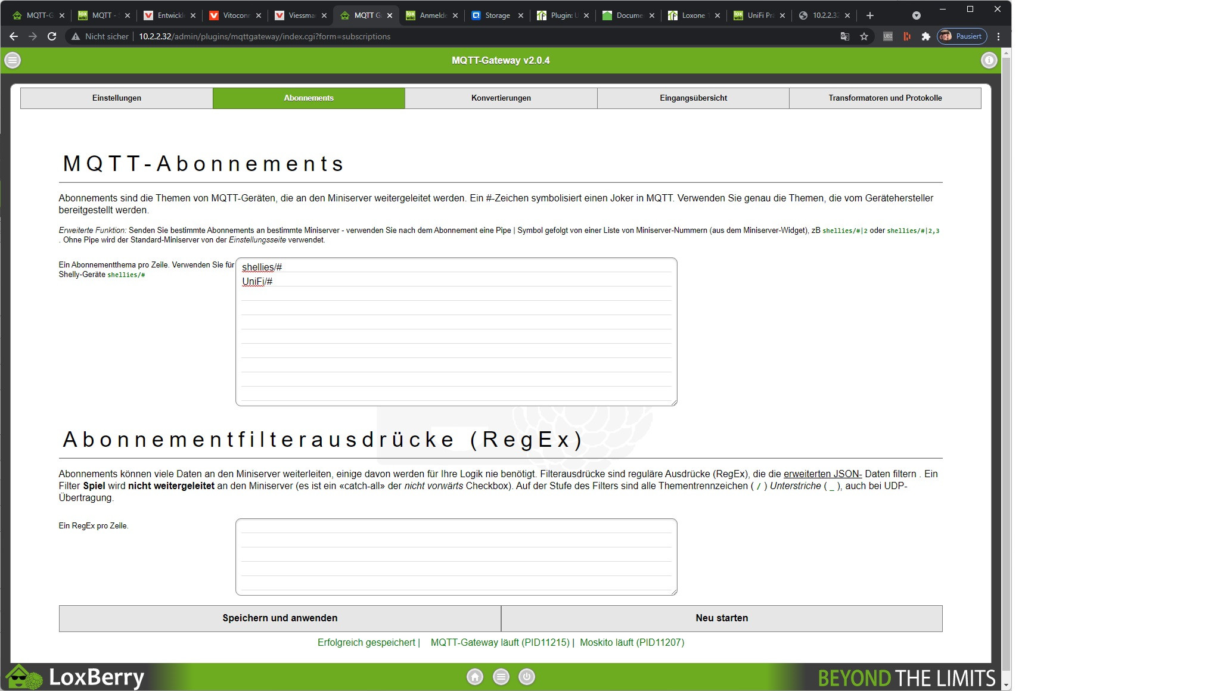Click the browser forward arrow
The image size is (1230, 691).
point(33,36)
